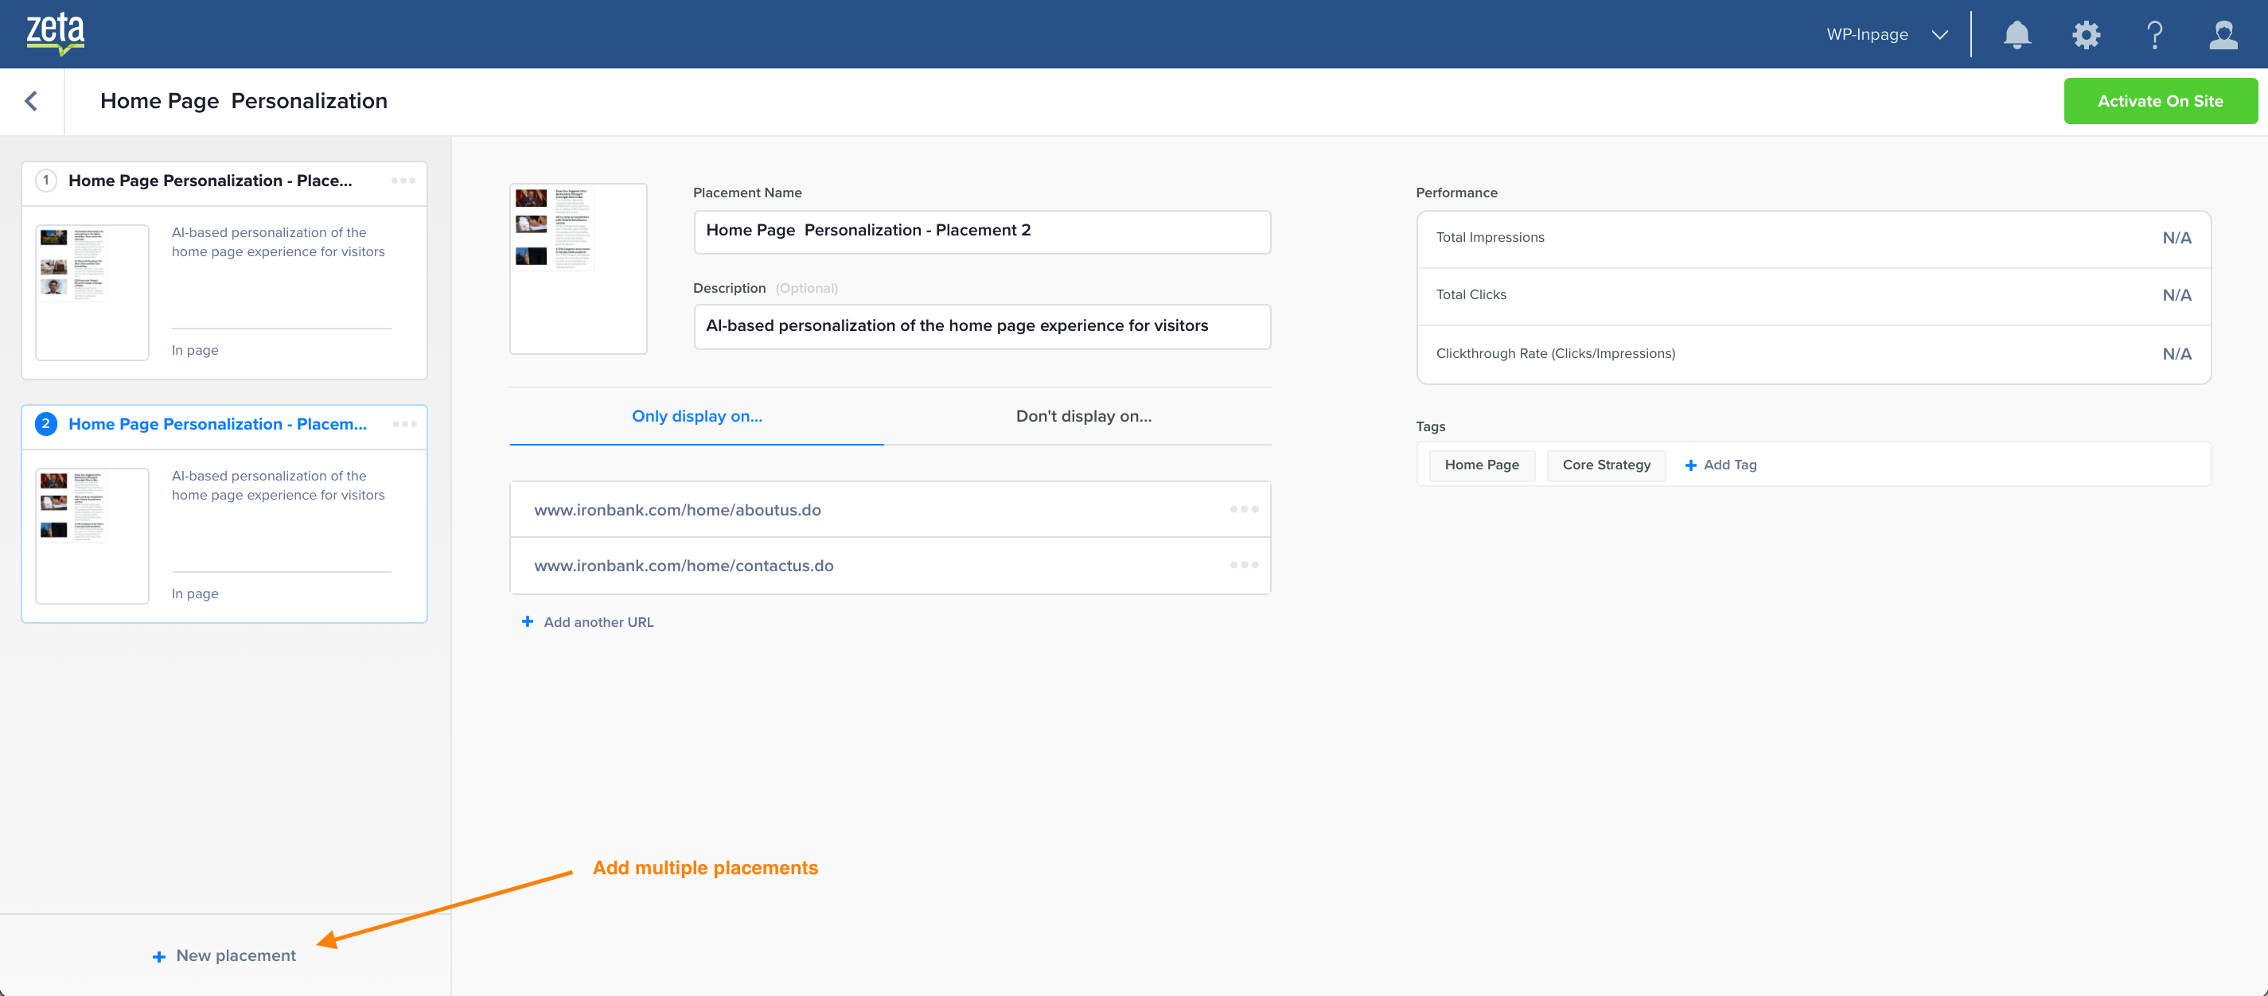Open options menu on Placement 1 card

click(403, 181)
